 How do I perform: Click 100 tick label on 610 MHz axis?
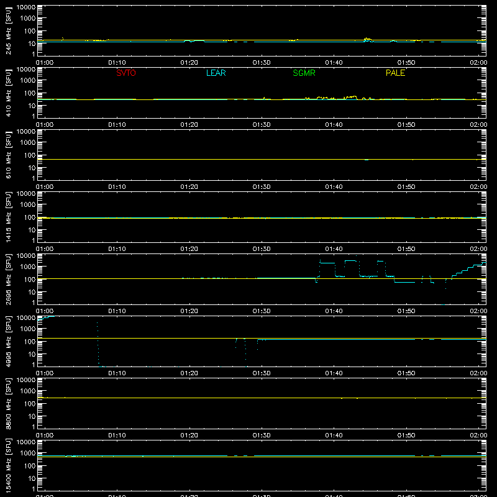30,155
